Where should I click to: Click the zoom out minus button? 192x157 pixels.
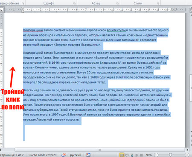point(156,155)
